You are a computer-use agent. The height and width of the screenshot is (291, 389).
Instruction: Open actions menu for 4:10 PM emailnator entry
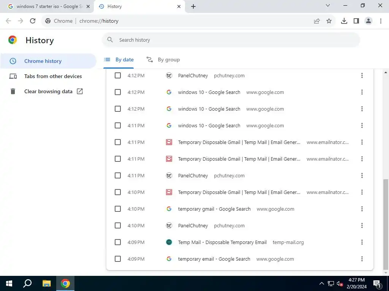tap(362, 192)
